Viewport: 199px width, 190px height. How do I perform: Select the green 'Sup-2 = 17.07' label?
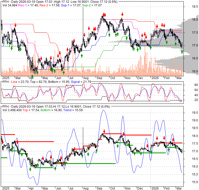point(92,5)
